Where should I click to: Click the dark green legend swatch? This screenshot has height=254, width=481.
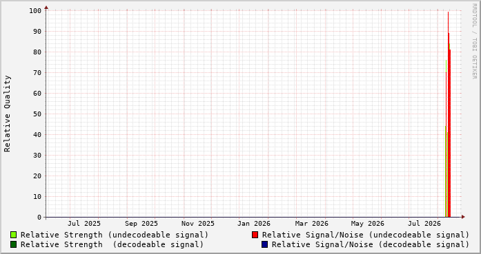(14, 244)
